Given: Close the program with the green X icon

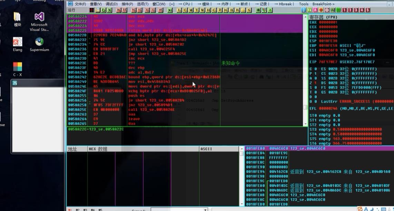Looking at the screenshot, I should [110, 10].
